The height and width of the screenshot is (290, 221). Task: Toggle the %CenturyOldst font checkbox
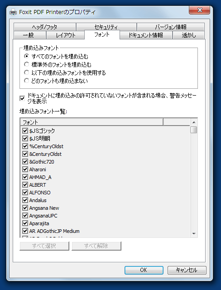[x=25, y=146]
